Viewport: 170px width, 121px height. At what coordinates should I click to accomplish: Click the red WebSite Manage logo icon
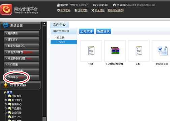[x=6, y=9]
